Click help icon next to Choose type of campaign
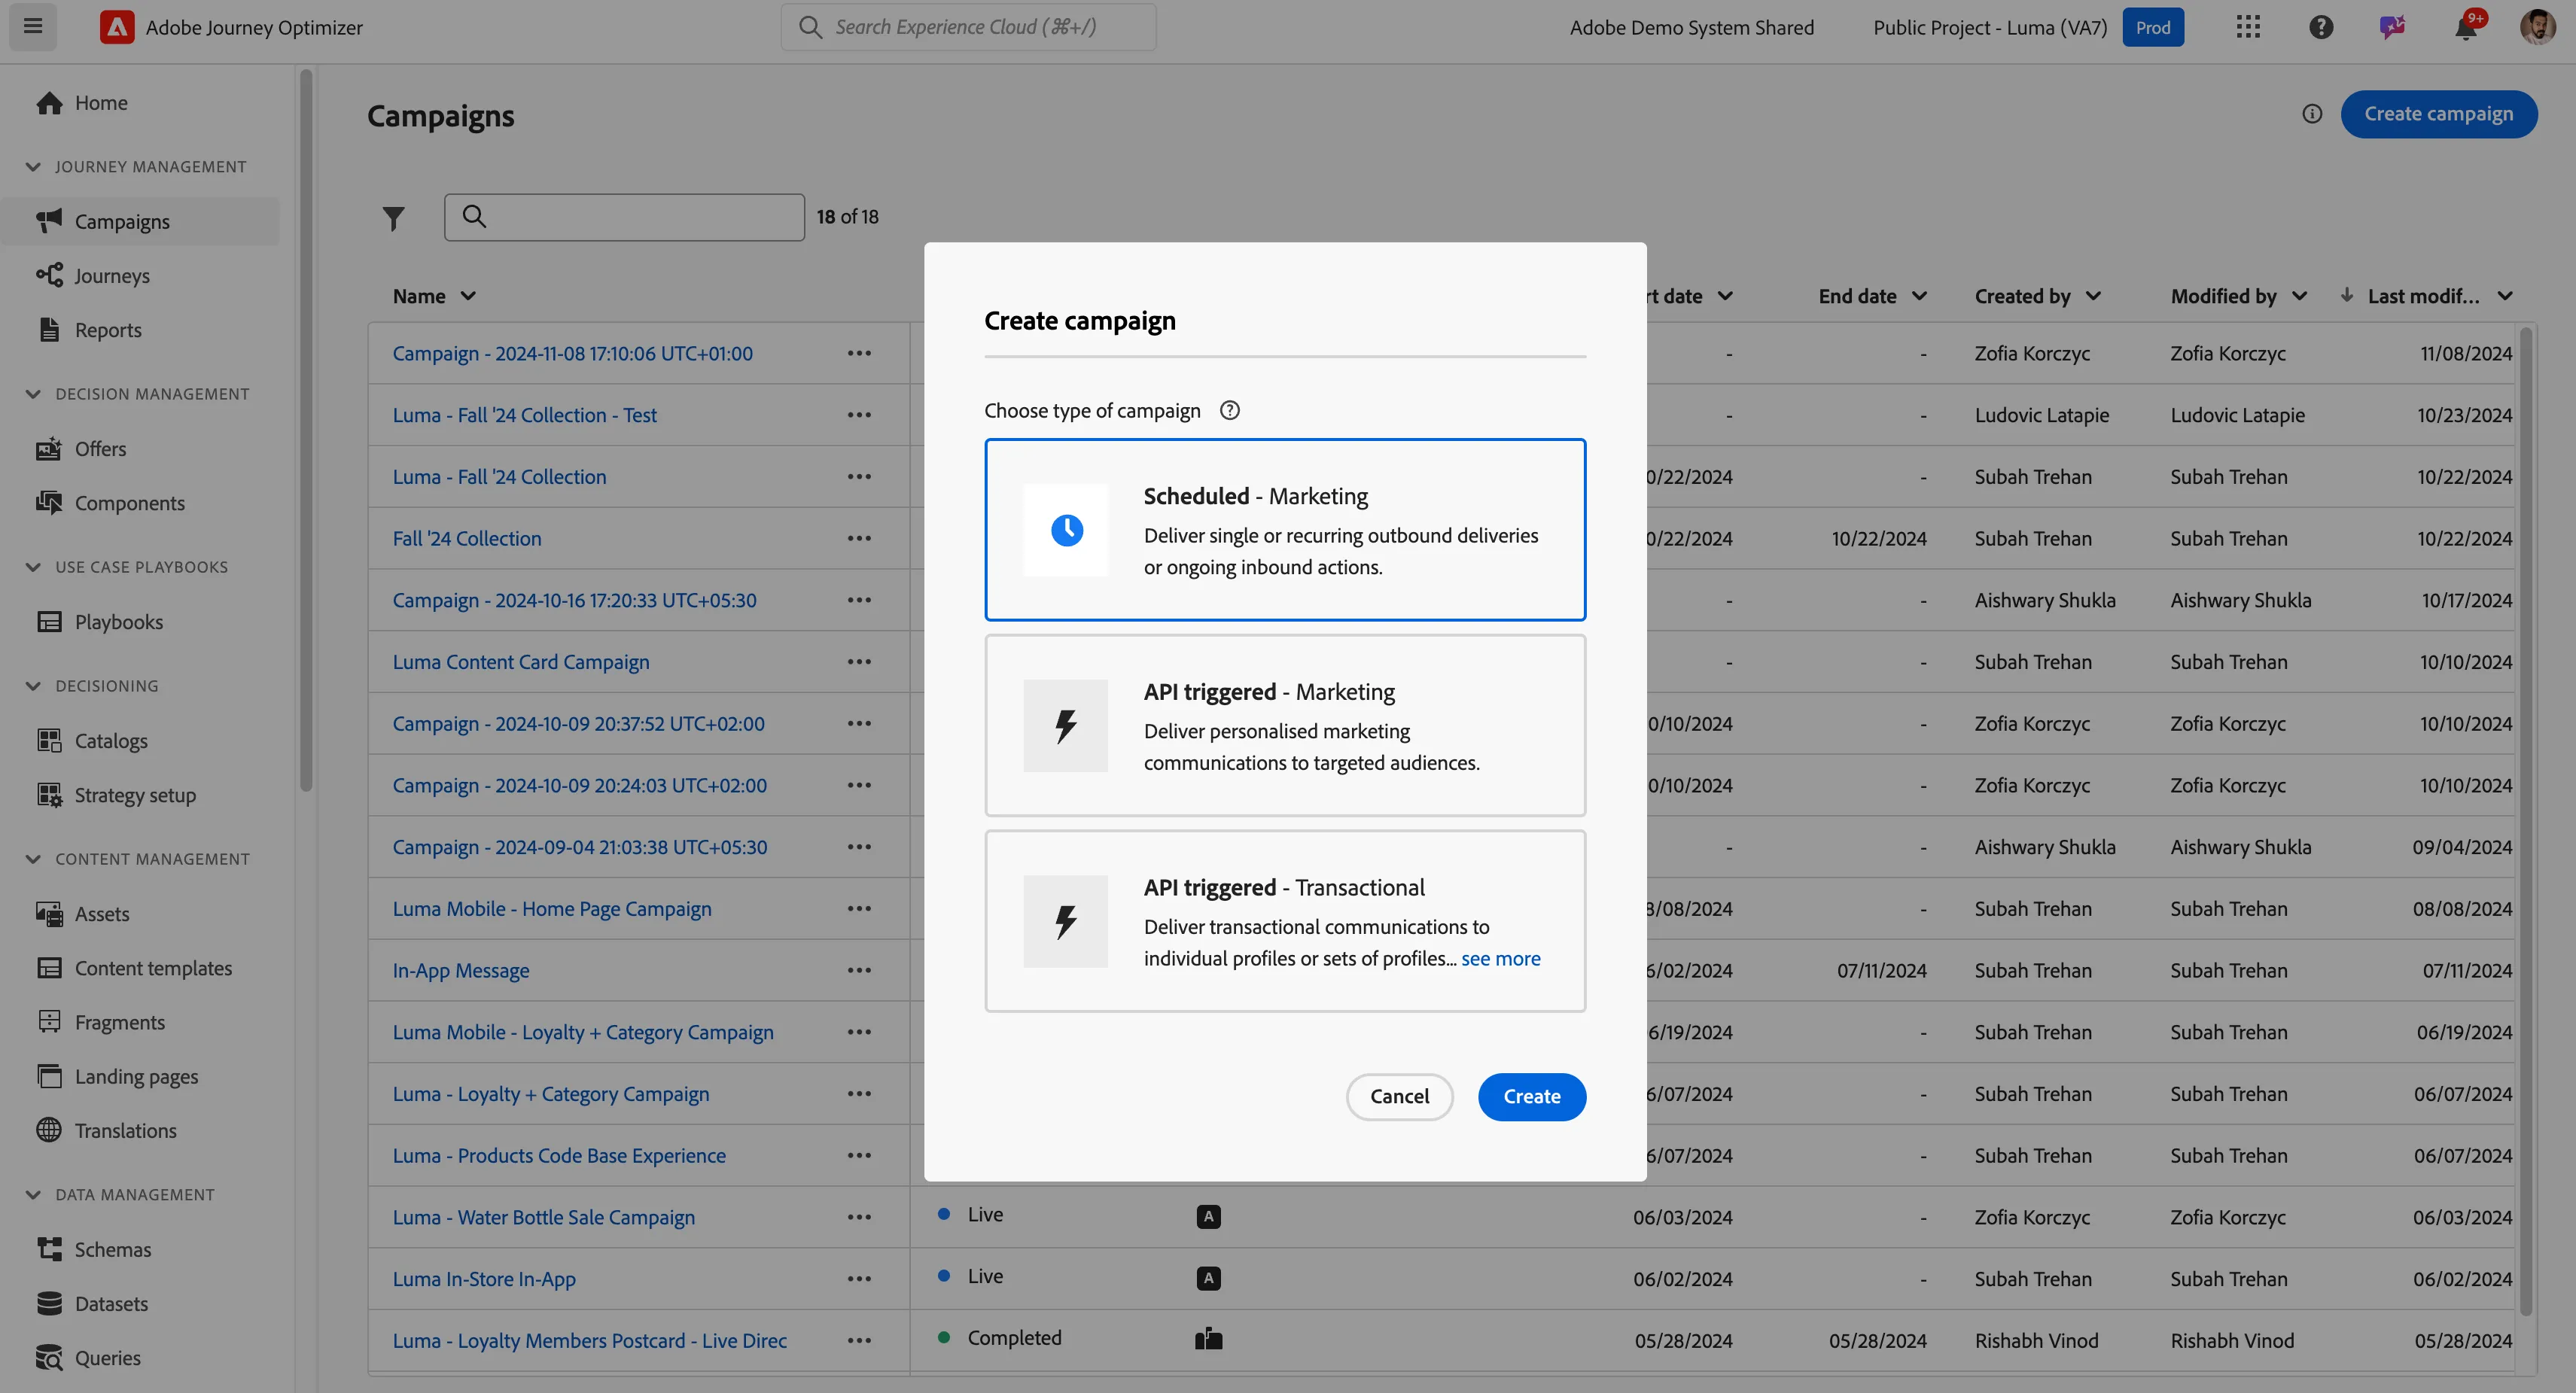The width and height of the screenshot is (2576, 1393). click(x=1230, y=410)
